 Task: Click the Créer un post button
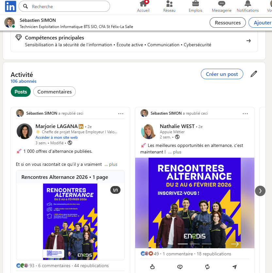(222, 74)
